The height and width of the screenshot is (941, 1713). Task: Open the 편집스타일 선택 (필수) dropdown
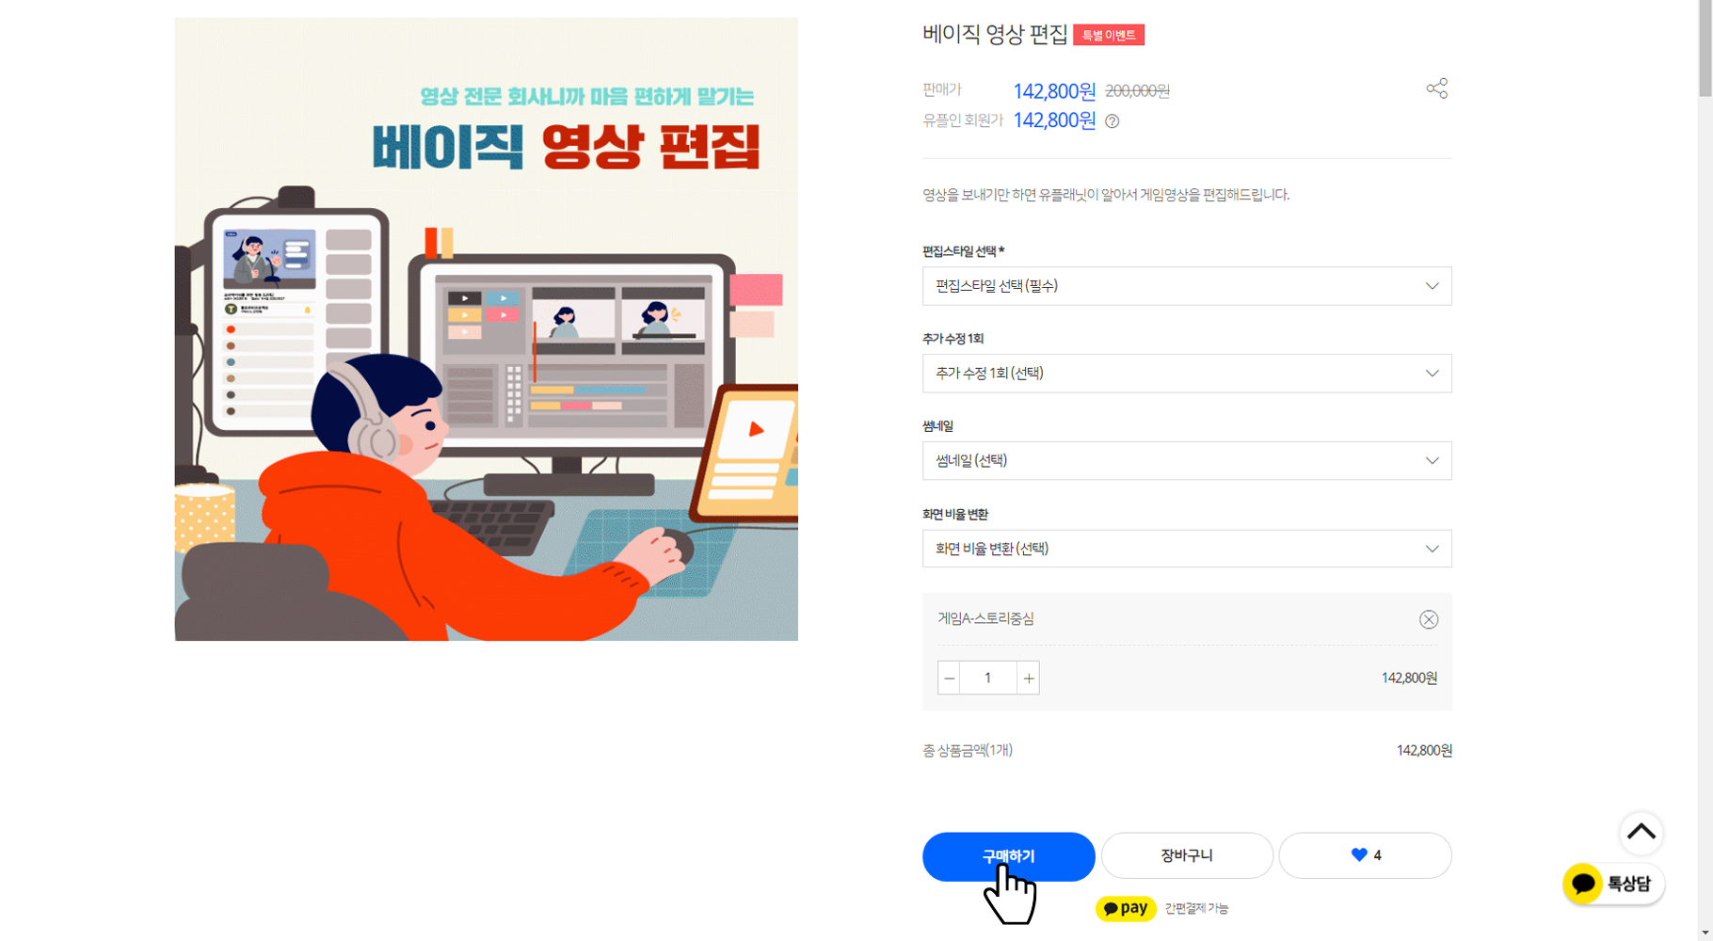tap(1187, 286)
